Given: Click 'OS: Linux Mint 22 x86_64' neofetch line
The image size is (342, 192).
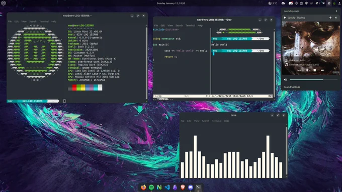Looking at the screenshot, I should 85,32.
